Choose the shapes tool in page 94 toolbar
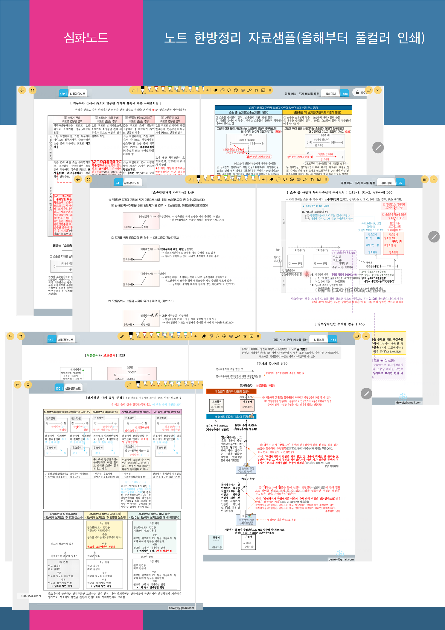445x630 pixels. click(278, 179)
